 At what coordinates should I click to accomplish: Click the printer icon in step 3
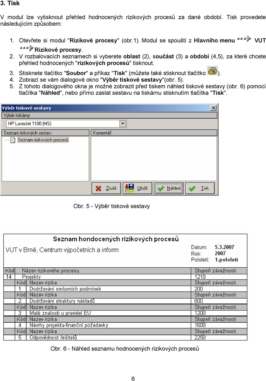click(213, 71)
